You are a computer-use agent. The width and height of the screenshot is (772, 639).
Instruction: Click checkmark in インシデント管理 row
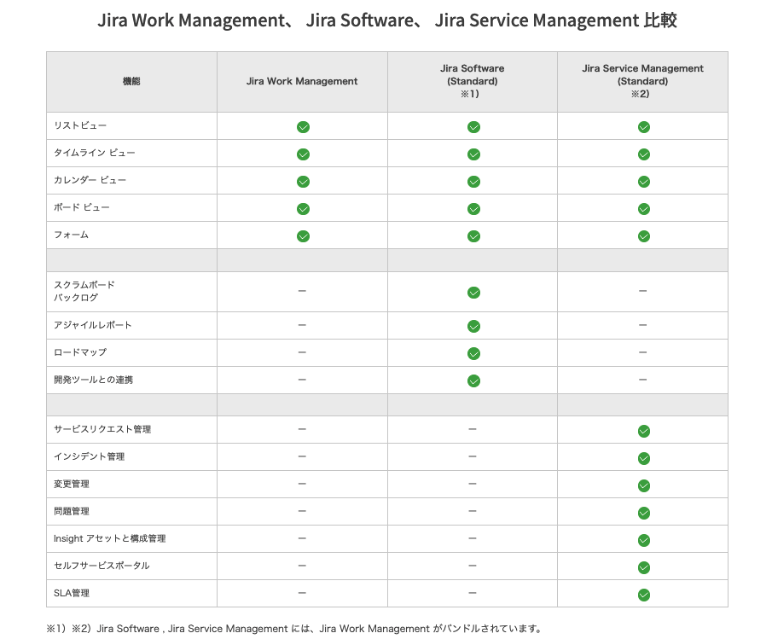pos(644,458)
